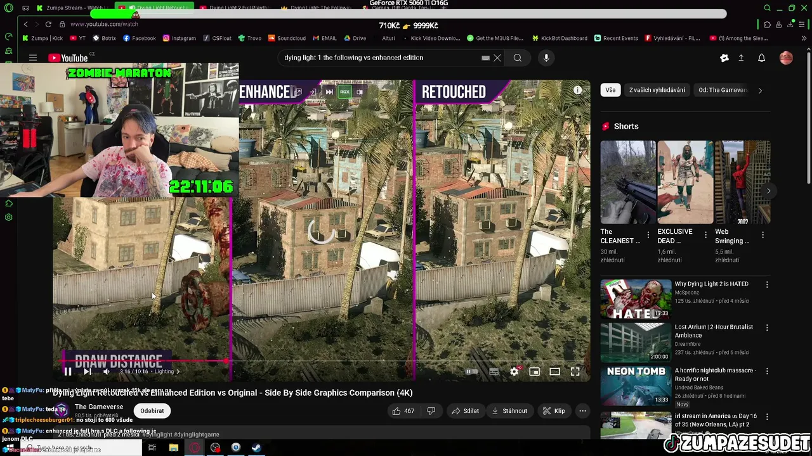The image size is (812, 456).
Task: Go back with the browser back arrow
Action: pos(25,24)
